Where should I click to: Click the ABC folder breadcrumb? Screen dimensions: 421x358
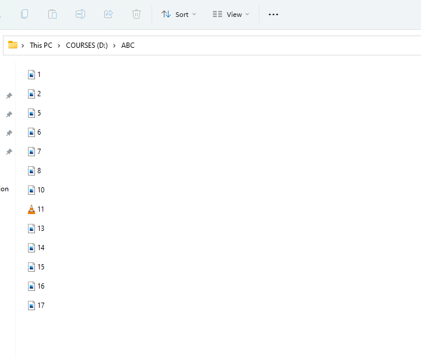pos(128,45)
